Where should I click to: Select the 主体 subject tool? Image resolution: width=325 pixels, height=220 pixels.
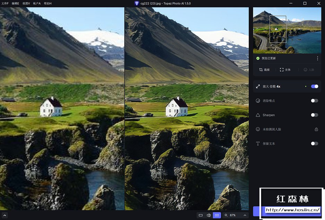pyautogui.click(x=285, y=70)
